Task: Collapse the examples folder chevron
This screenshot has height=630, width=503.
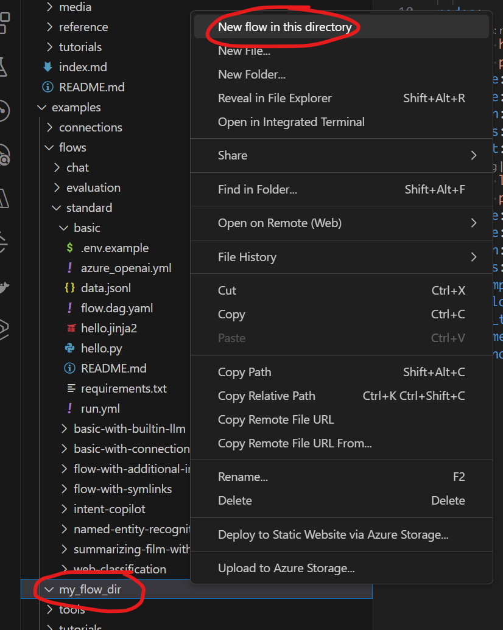Action: pyautogui.click(x=41, y=107)
